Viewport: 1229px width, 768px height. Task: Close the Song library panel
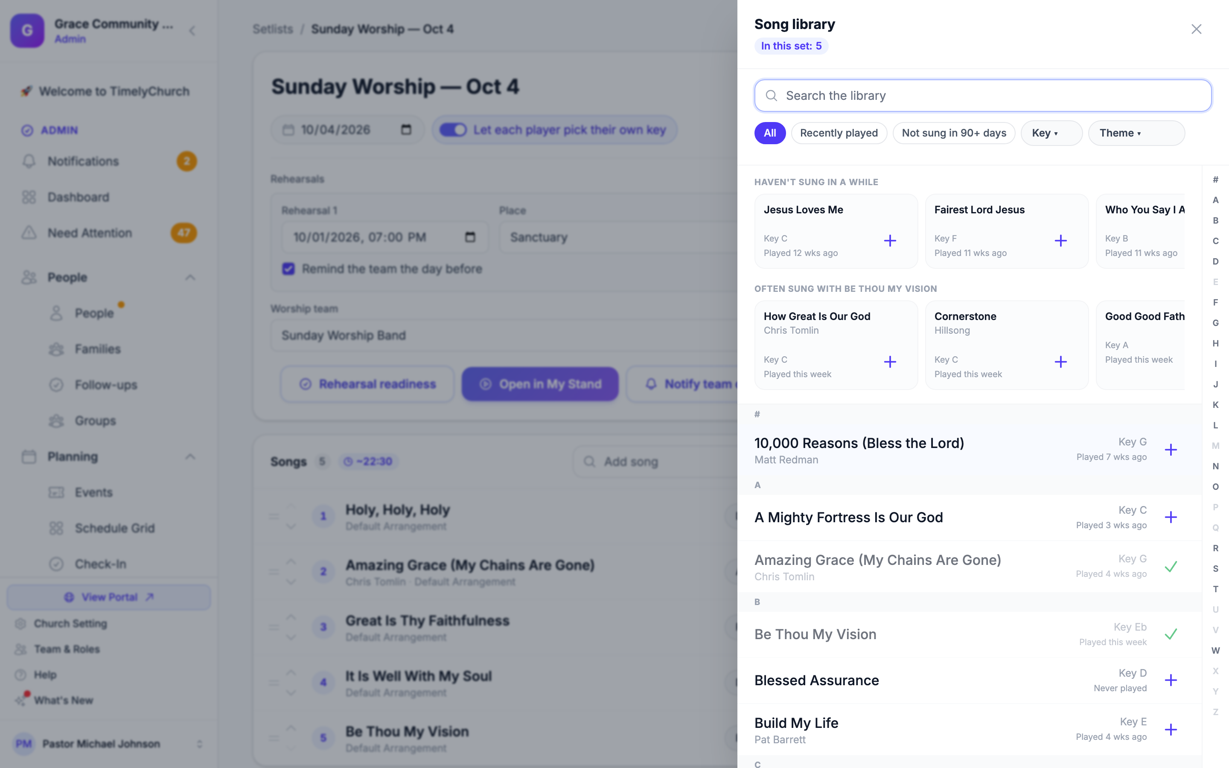pyautogui.click(x=1196, y=29)
